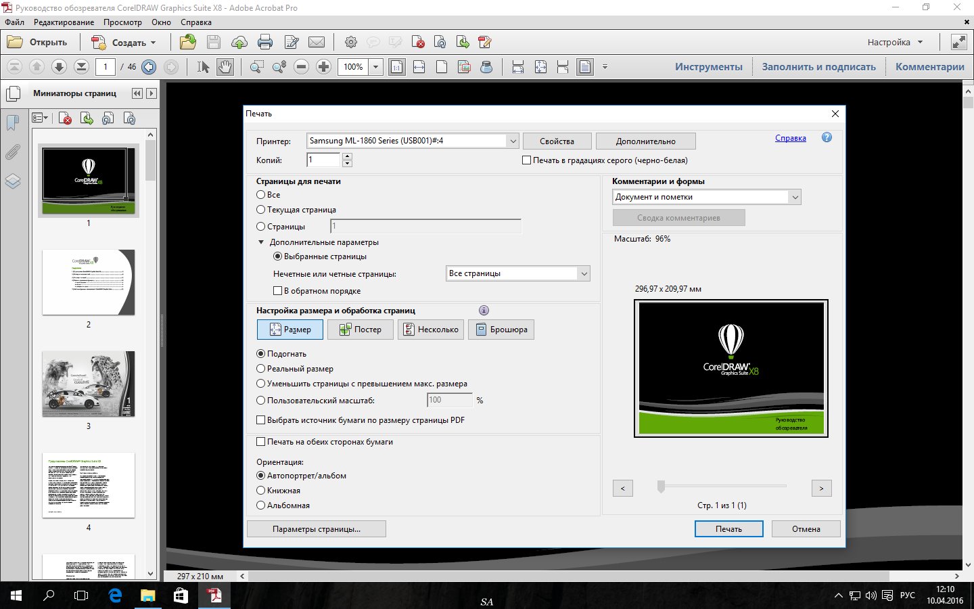This screenshot has height=609, width=974.
Task: Select 'Пользовательский масштаб' radio button
Action: [x=260, y=400]
